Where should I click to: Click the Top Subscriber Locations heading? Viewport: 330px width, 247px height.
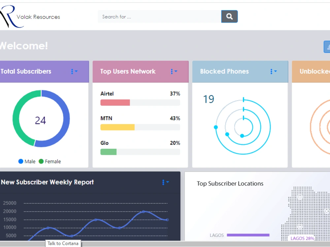pos(230,183)
